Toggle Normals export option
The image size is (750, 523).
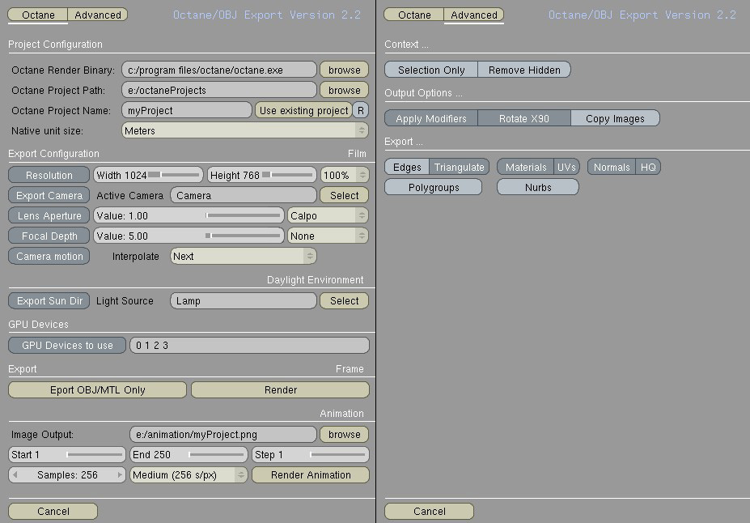tap(612, 167)
